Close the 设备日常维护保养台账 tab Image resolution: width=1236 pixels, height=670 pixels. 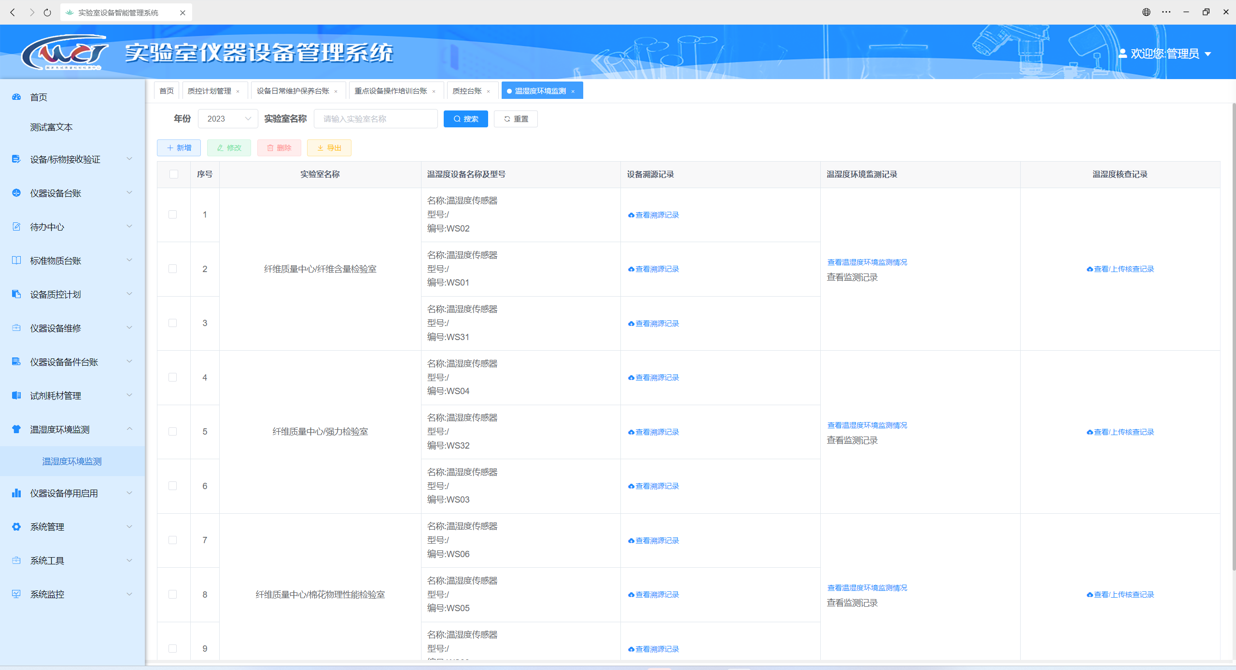pos(336,91)
